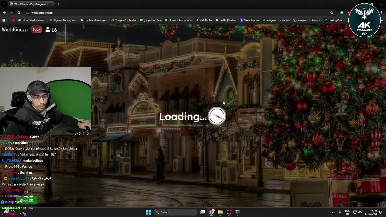The height and width of the screenshot is (217, 386).
Task: Open a new browser tab
Action: click(x=59, y=4)
